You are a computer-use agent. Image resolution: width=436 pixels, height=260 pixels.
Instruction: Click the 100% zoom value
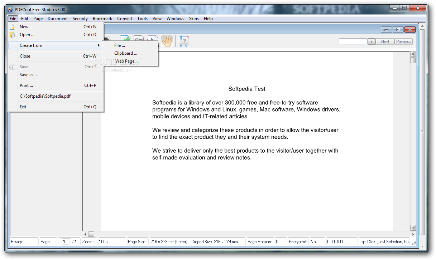pyautogui.click(x=112, y=242)
